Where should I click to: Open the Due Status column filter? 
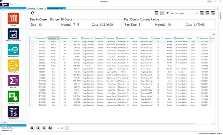pyautogui.click(x=58, y=38)
